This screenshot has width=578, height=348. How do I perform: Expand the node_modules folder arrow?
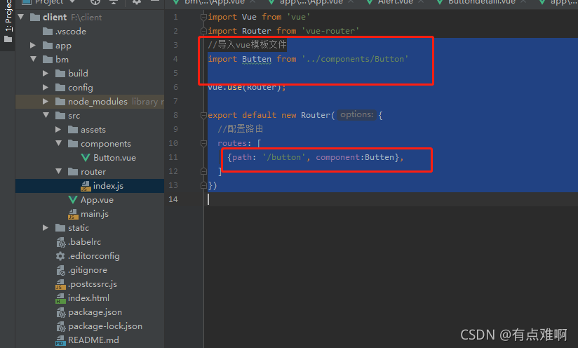click(x=46, y=101)
